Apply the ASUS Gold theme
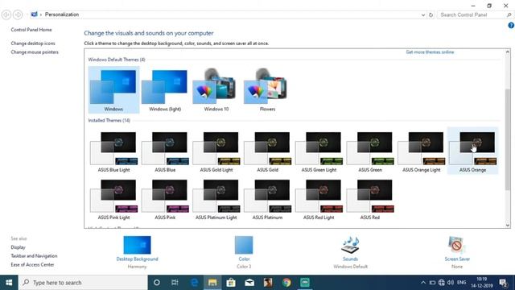The height and width of the screenshot is (290, 515). point(267,151)
